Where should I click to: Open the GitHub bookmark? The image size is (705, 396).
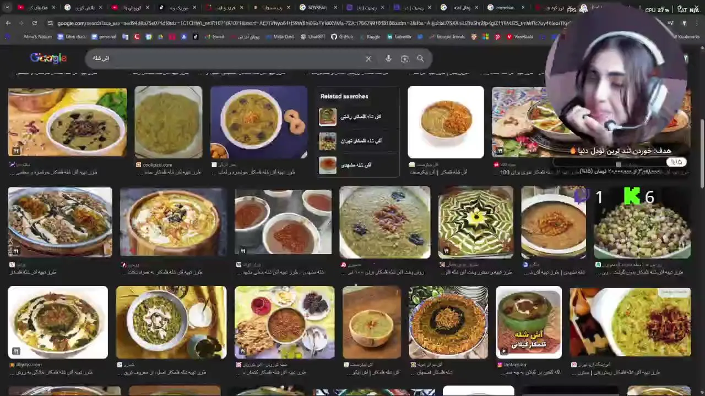pos(342,37)
